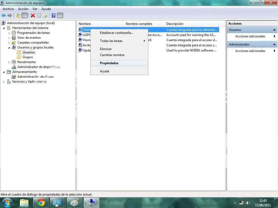Click the red X delete toolbar icon
The image size is (278, 208).
[33, 16]
